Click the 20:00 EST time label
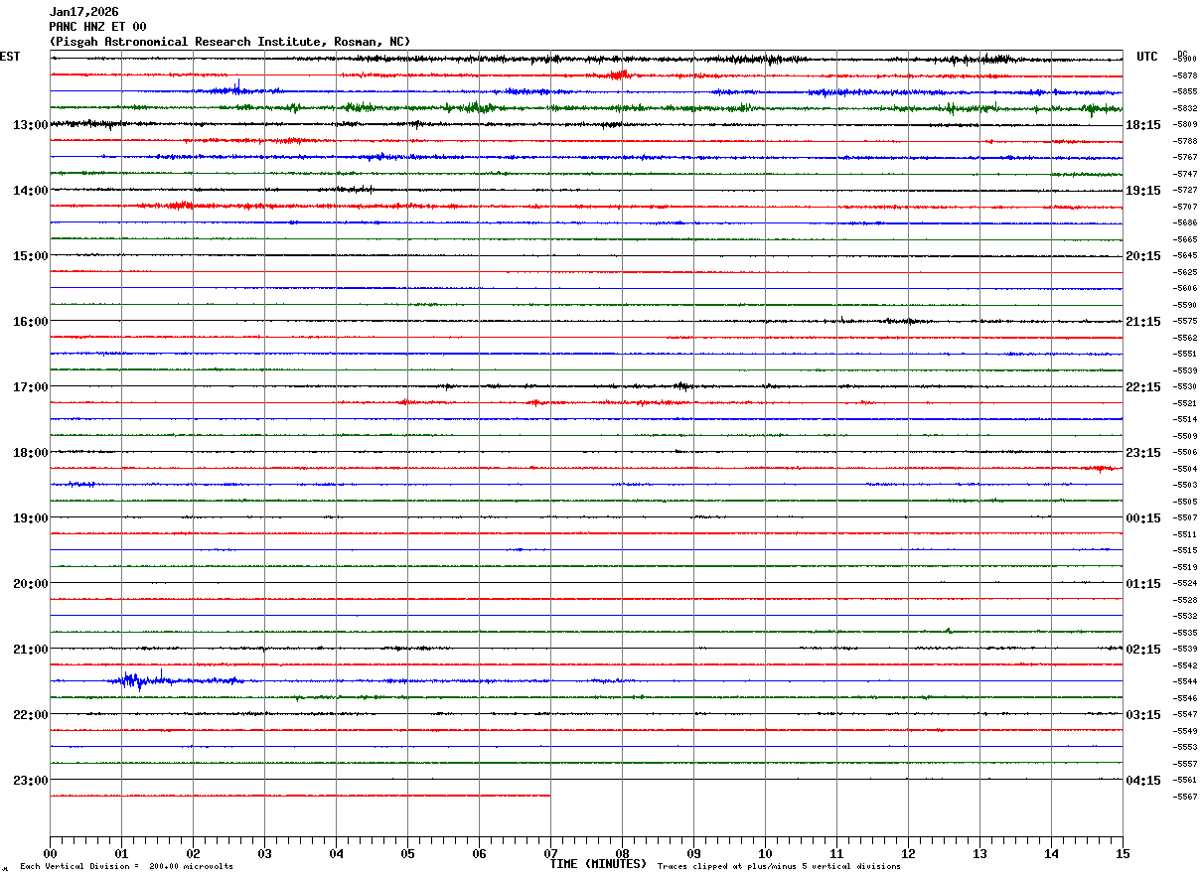The height and width of the screenshot is (880, 1202). coord(30,584)
